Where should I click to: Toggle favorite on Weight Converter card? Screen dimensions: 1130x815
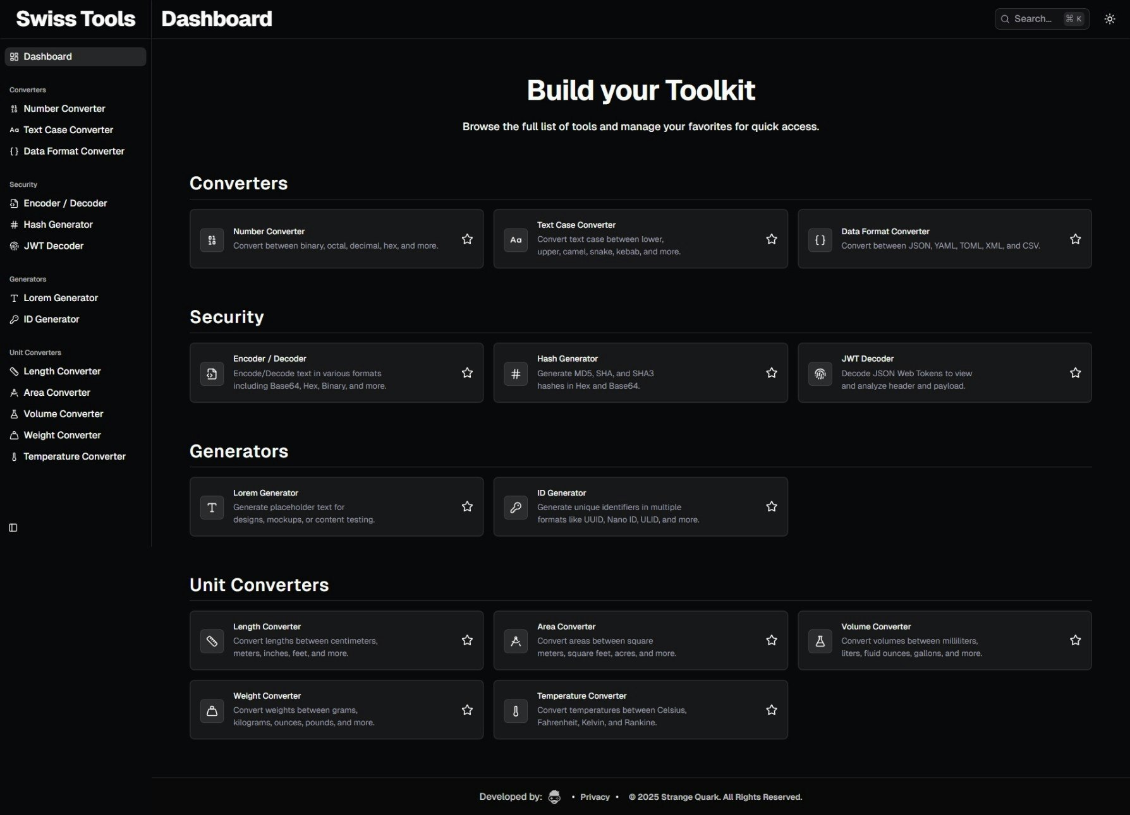467,710
